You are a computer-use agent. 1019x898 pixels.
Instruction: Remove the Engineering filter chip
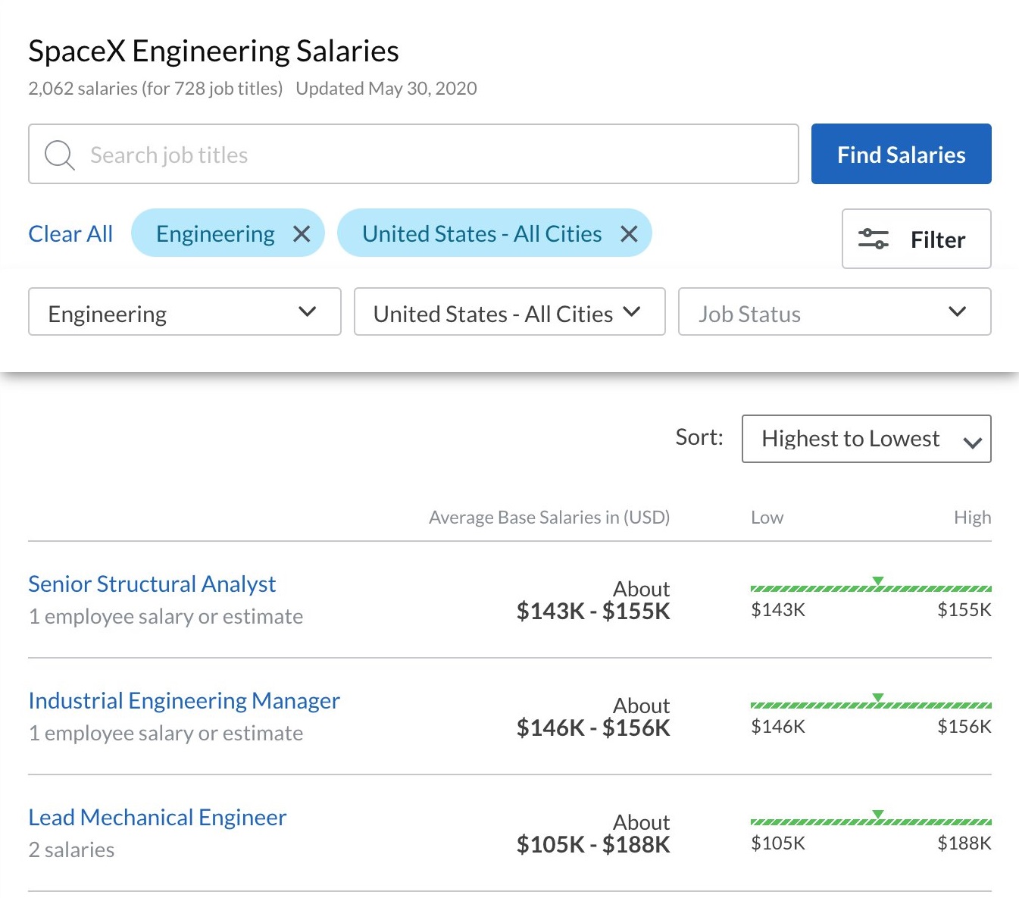click(302, 234)
